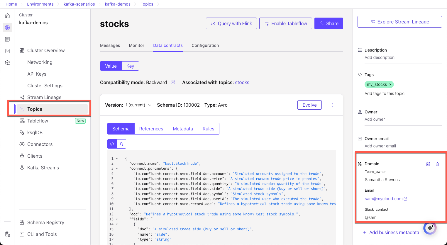Delete the Domain metadata using the trash icon

pyautogui.click(x=437, y=164)
